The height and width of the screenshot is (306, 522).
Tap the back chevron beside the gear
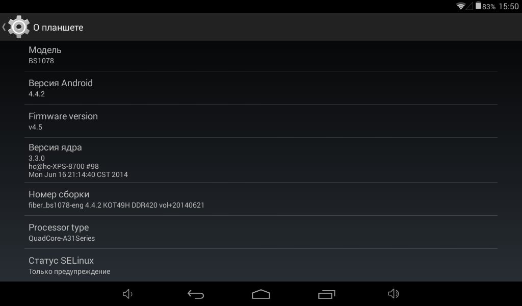(x=4, y=27)
